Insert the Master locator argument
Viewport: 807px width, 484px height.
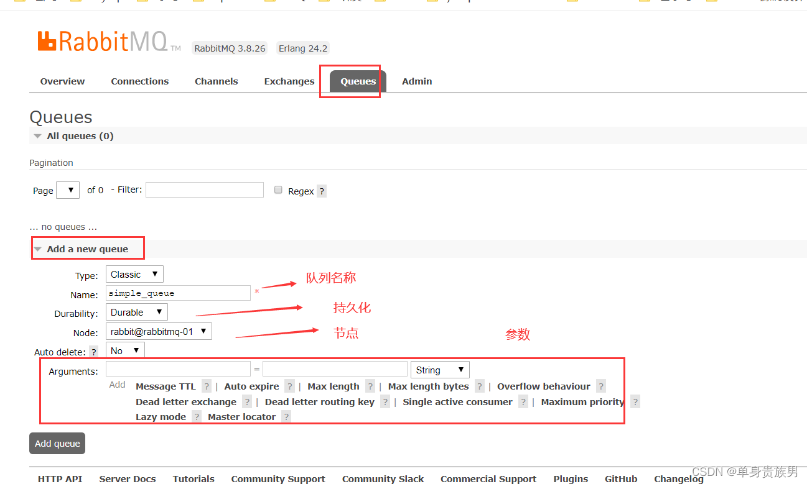coord(241,417)
